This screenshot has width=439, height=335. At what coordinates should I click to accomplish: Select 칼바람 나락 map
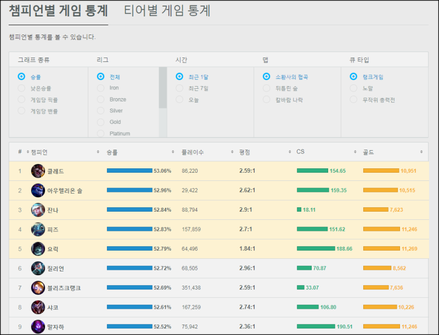[267, 100]
